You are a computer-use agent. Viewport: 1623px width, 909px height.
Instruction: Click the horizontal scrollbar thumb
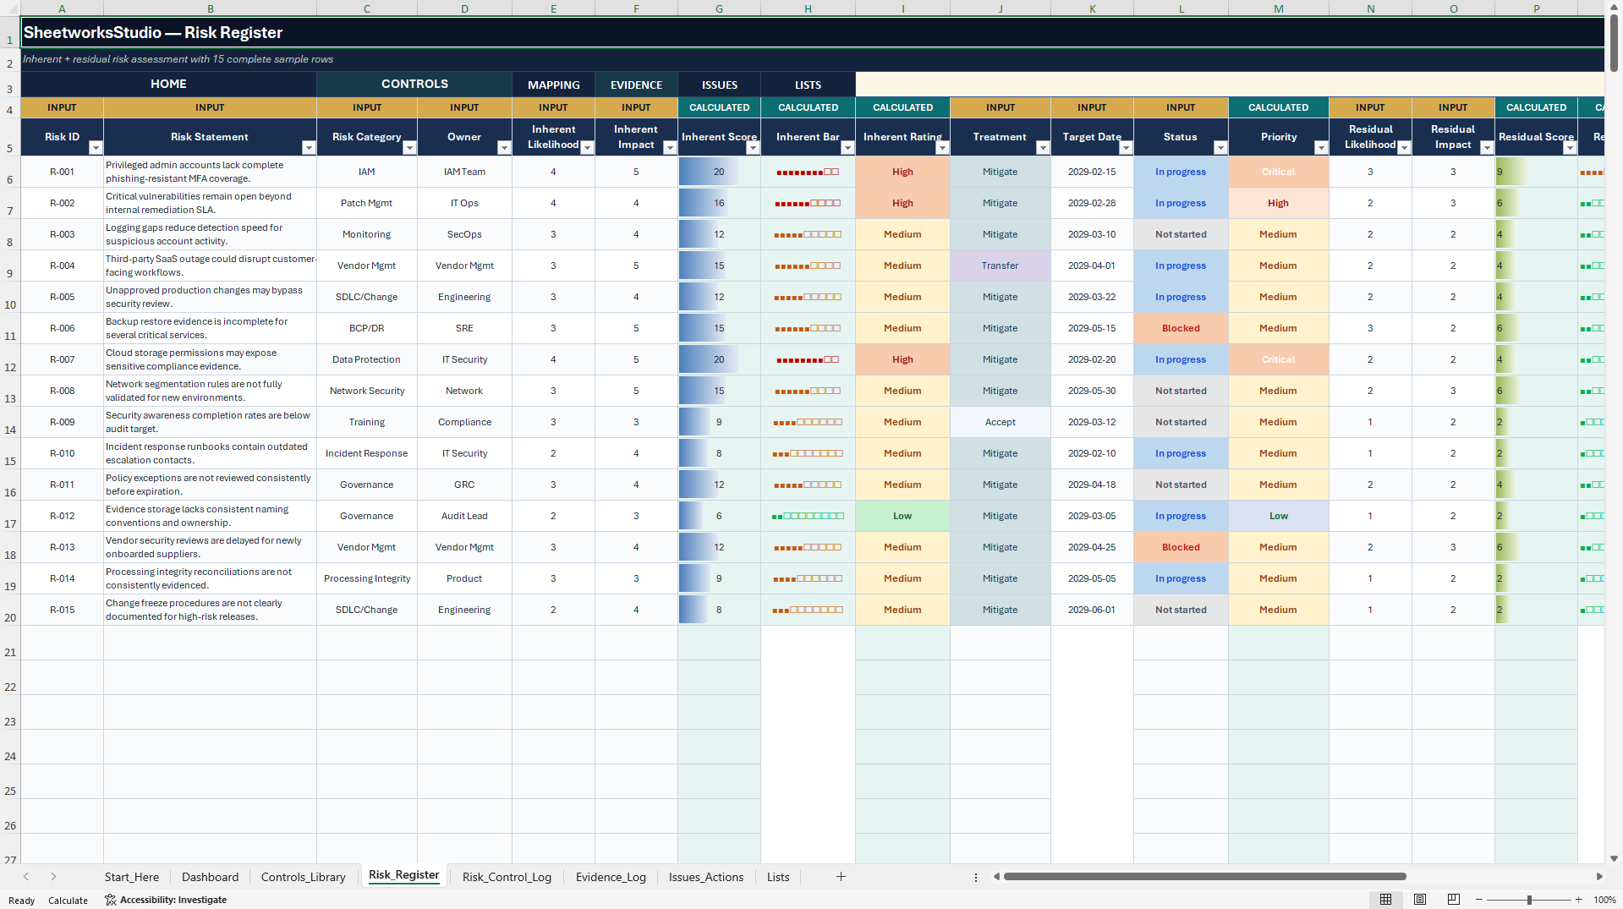point(1204,877)
